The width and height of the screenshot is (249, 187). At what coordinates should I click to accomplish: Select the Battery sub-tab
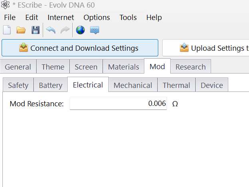pyautogui.click(x=50, y=85)
